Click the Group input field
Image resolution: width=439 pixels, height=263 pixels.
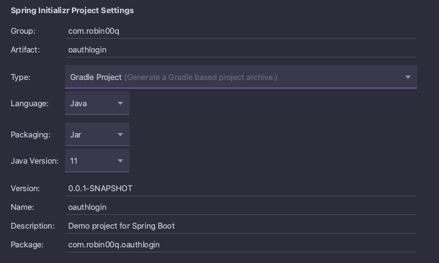pyautogui.click(x=241, y=30)
